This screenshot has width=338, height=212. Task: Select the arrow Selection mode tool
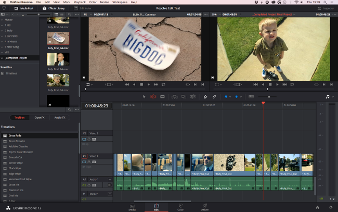point(144,97)
